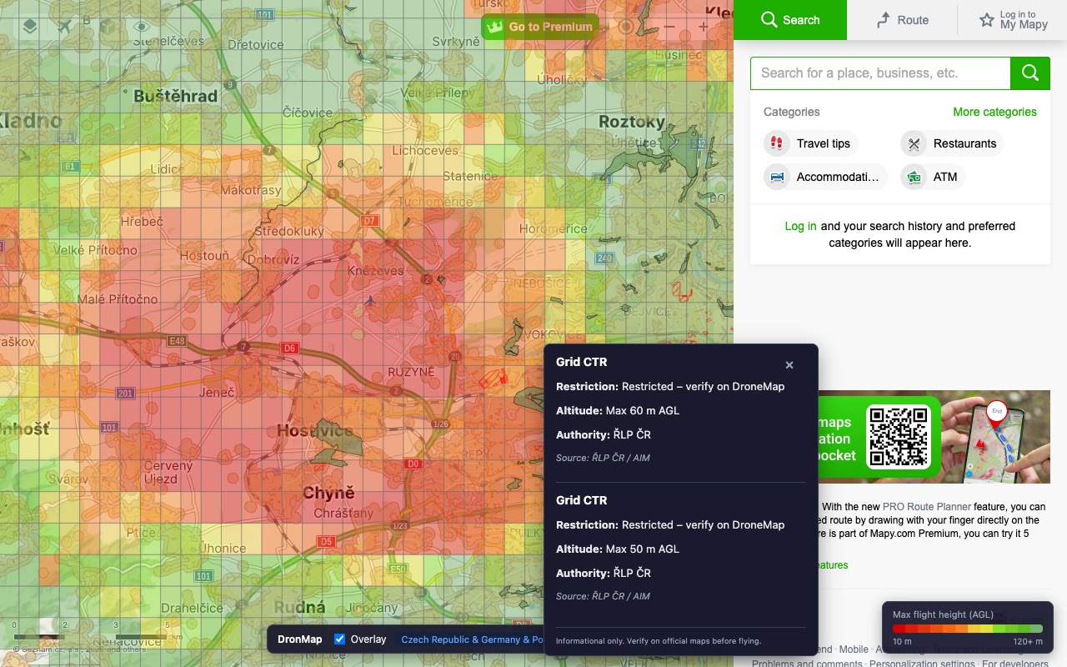The height and width of the screenshot is (667, 1067).
Task: Click the Kněževes village label
Action: point(375,271)
